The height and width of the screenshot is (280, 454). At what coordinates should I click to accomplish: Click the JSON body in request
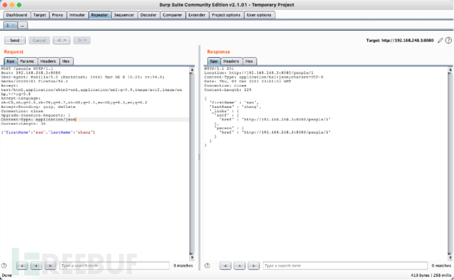point(48,132)
